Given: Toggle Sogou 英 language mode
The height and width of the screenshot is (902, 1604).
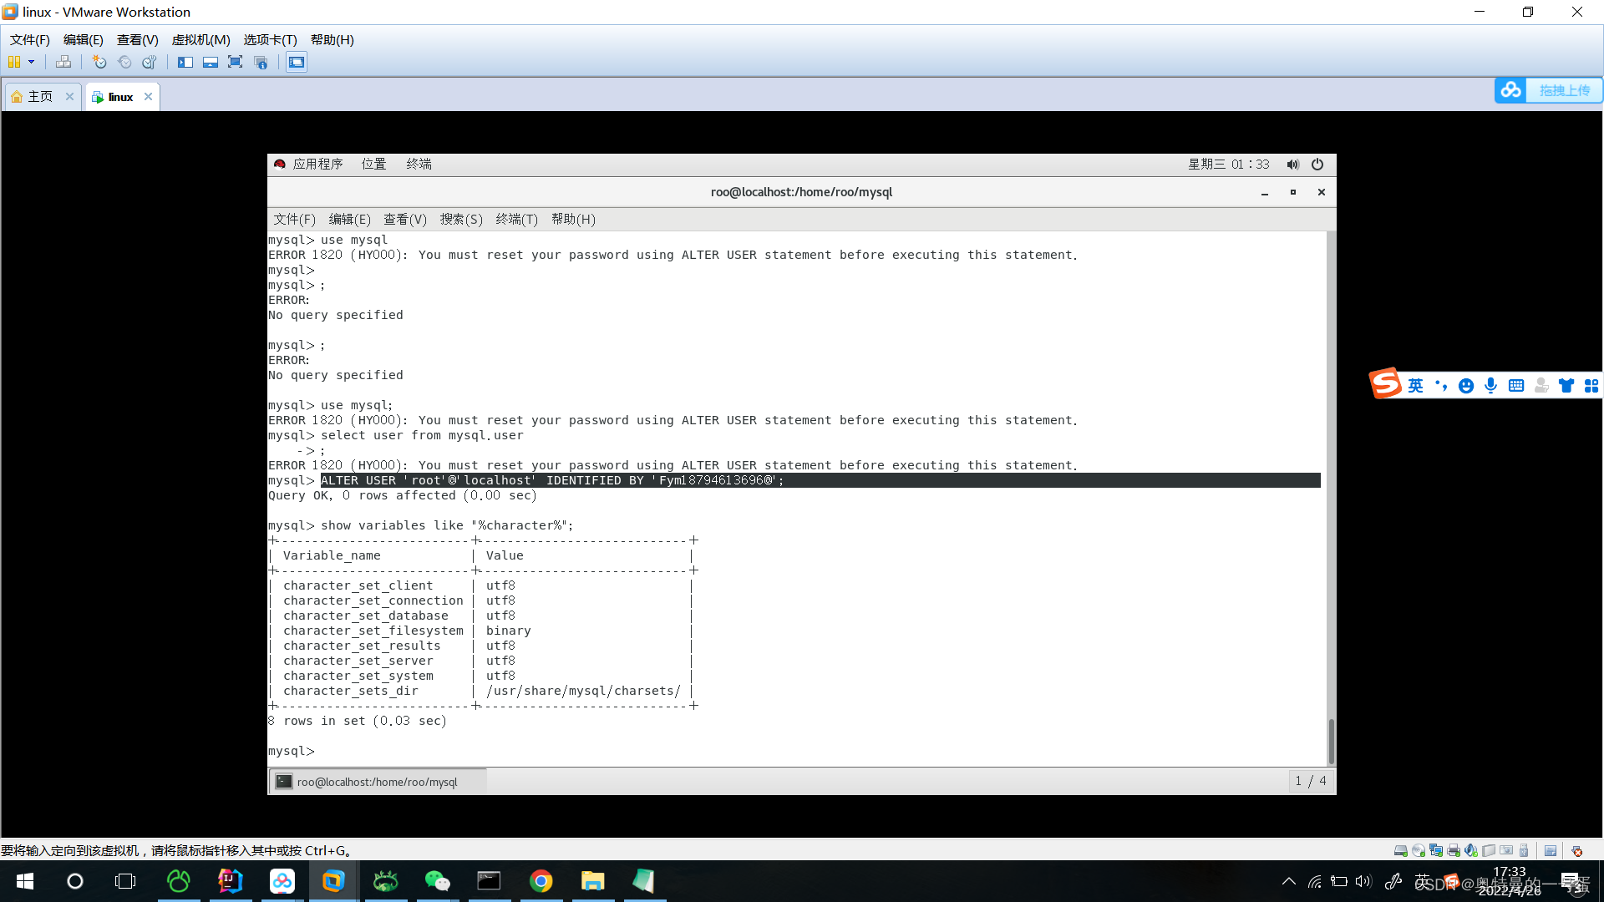Looking at the screenshot, I should point(1415,385).
